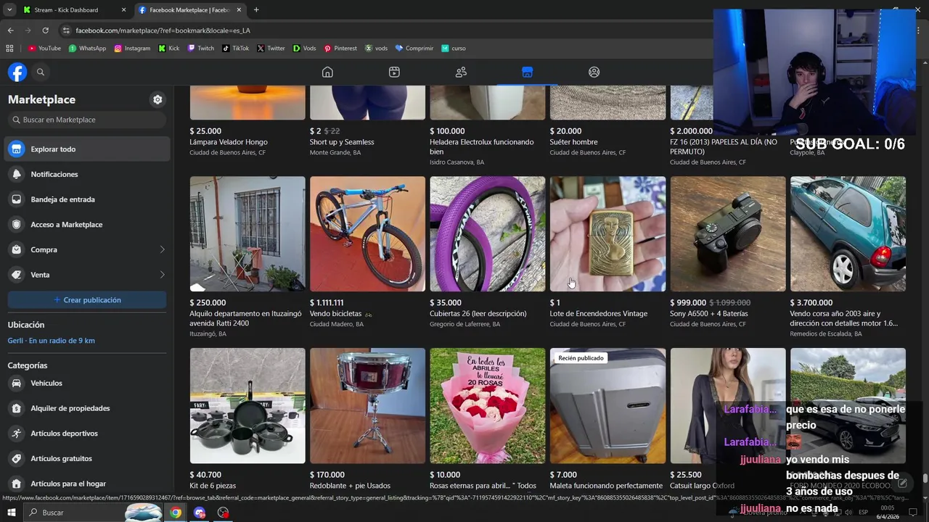Click the Buscar en Marketplace field

[x=87, y=120]
